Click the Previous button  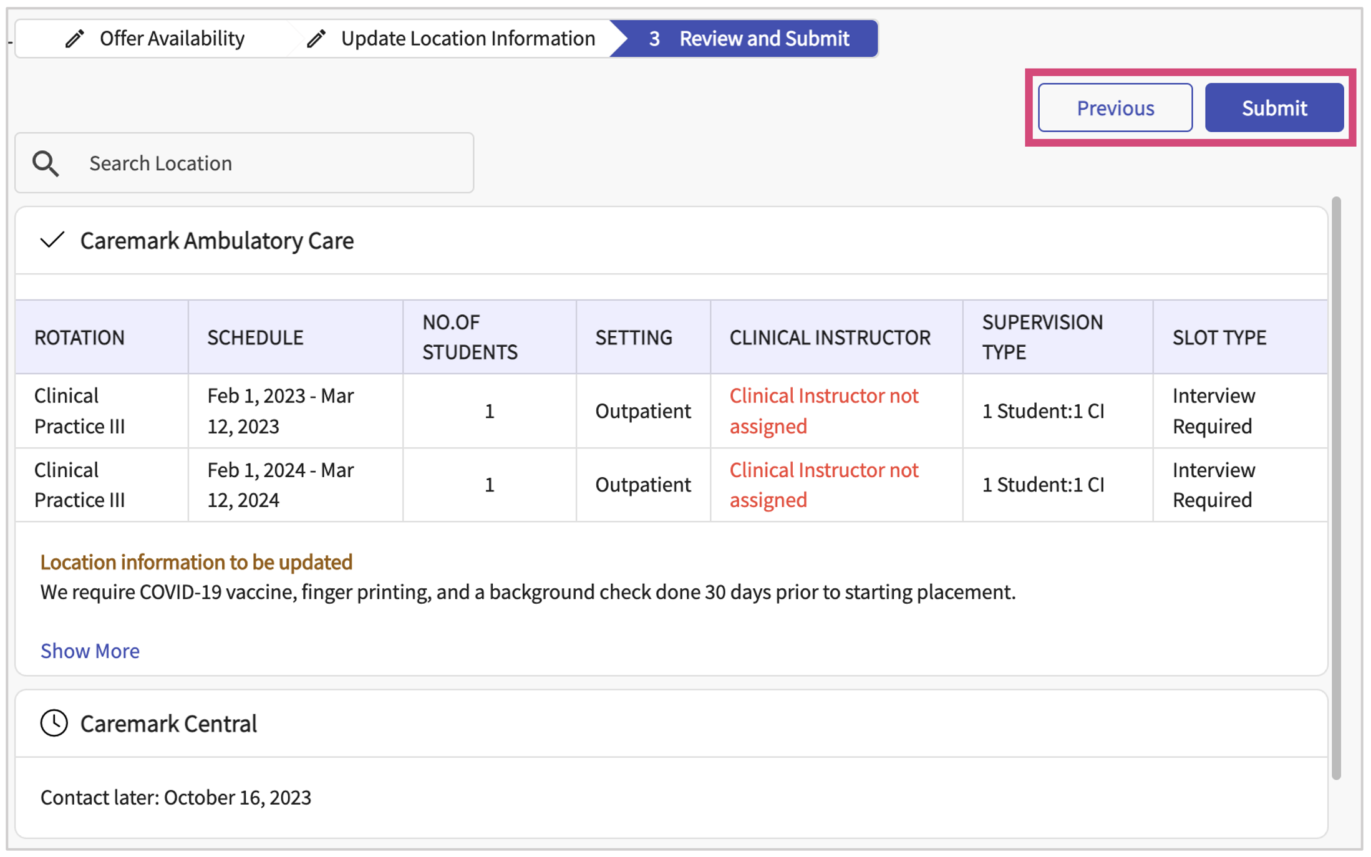point(1115,108)
